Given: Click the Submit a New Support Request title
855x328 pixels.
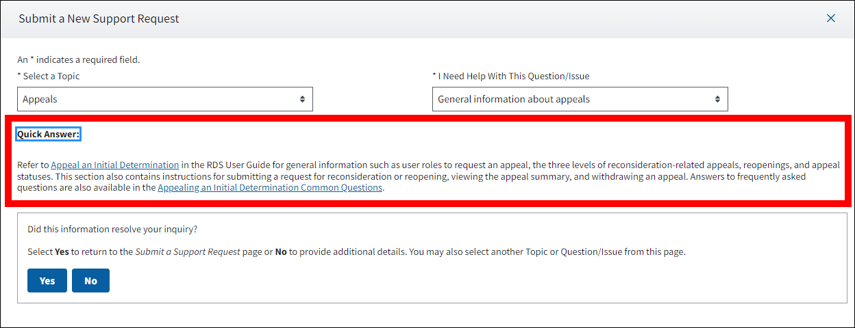Looking at the screenshot, I should 99,18.
